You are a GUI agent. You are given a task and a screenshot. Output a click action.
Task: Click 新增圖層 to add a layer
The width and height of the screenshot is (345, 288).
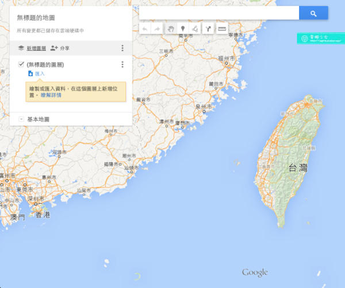point(36,48)
